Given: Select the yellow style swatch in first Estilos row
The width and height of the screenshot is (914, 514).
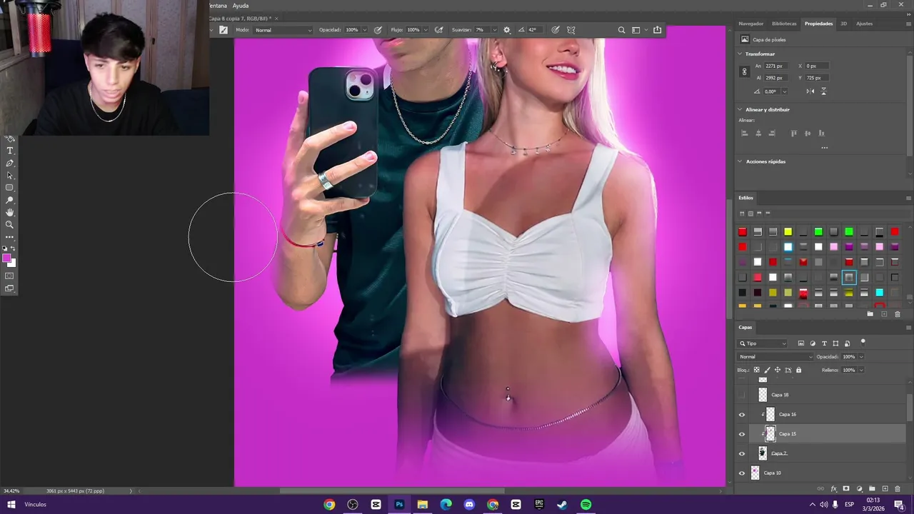Looking at the screenshot, I should pos(788,231).
